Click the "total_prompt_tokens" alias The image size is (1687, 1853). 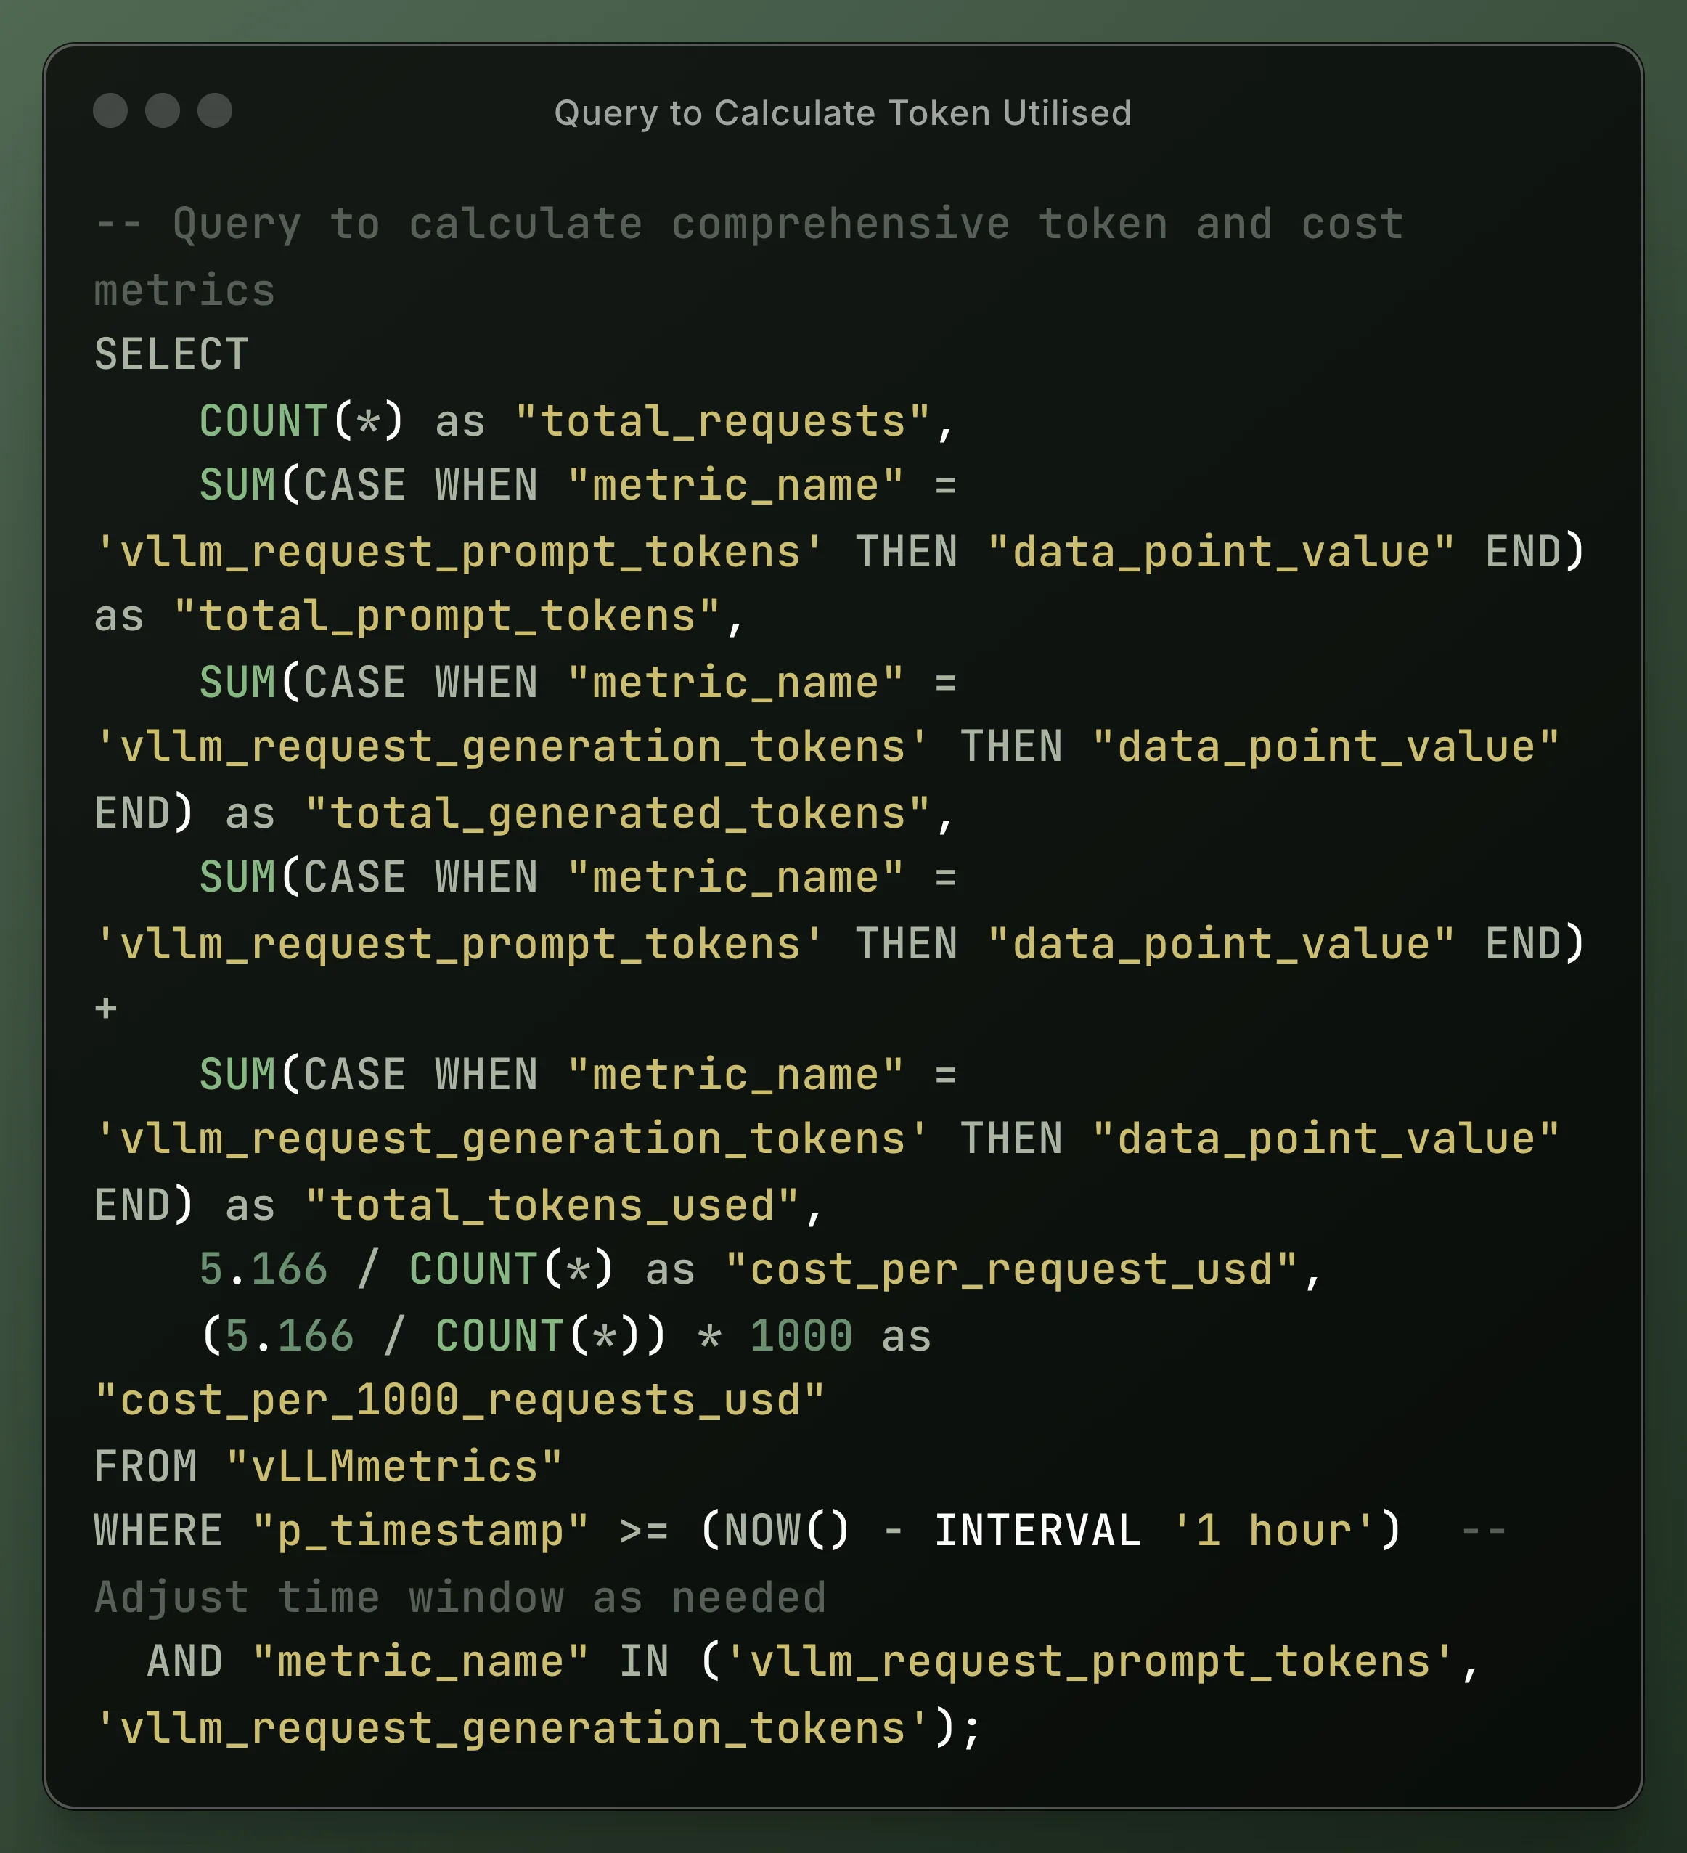(446, 616)
